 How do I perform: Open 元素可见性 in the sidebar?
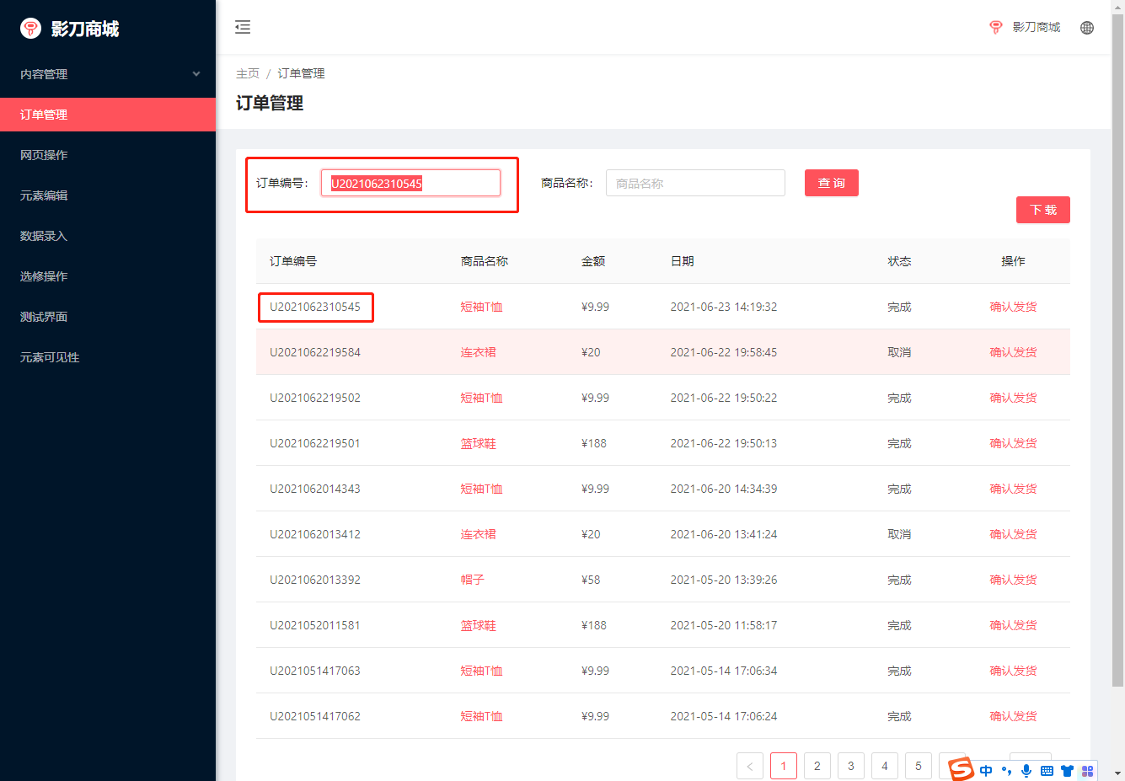pyautogui.click(x=50, y=357)
